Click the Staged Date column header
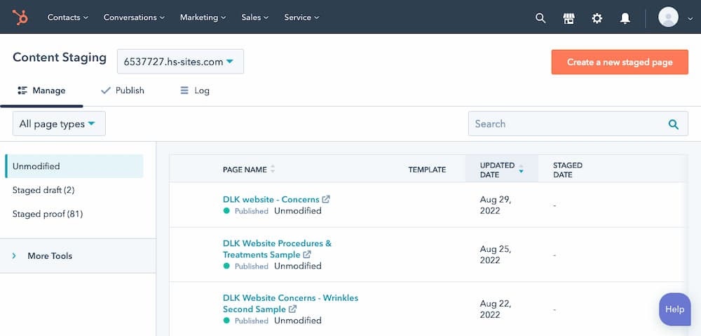Screen dimensions: 701x336 567,170
